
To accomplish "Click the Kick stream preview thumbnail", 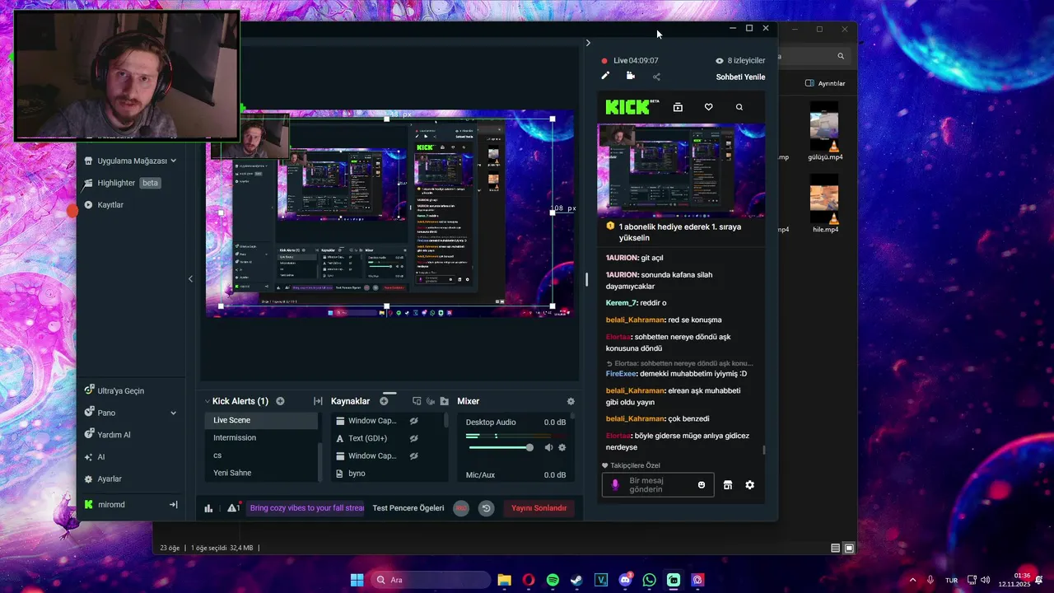I will (681, 170).
